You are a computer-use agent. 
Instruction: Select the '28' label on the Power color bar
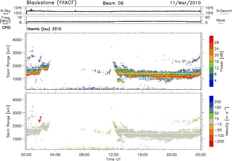tap(216, 42)
